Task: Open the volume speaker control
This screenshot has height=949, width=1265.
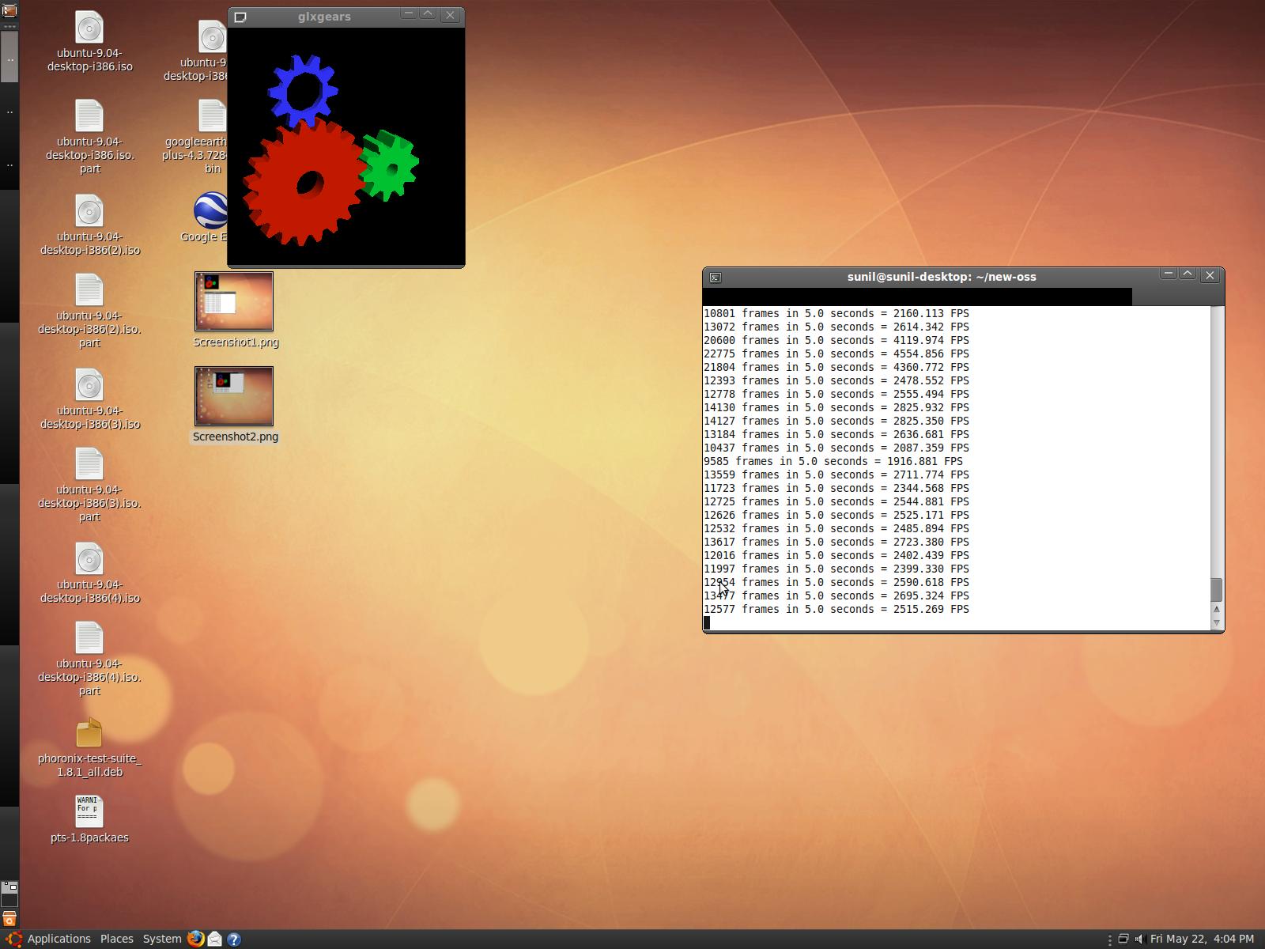Action: pos(1139,939)
